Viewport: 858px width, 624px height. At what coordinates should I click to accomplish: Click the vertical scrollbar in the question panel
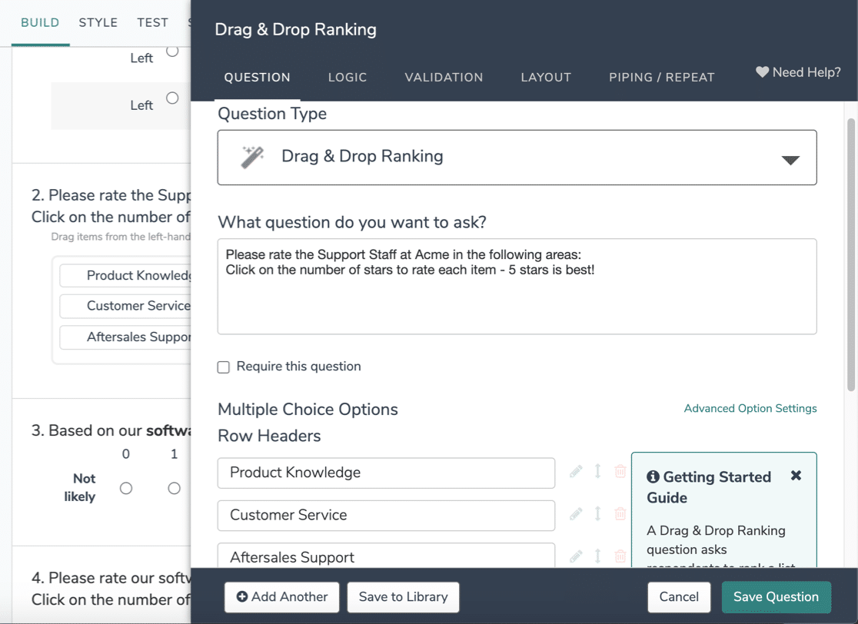tap(851, 254)
